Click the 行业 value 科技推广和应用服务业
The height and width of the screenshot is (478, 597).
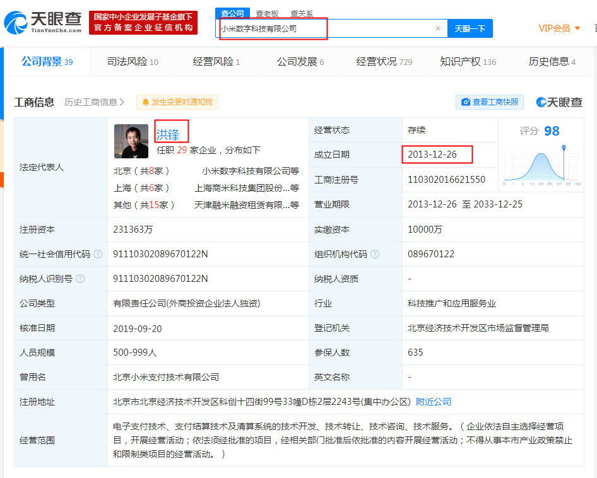[452, 304]
